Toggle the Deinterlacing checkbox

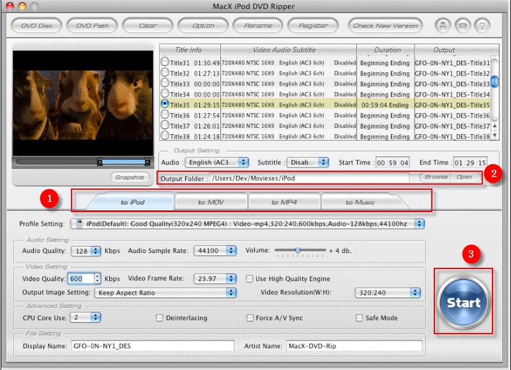pyautogui.click(x=160, y=318)
